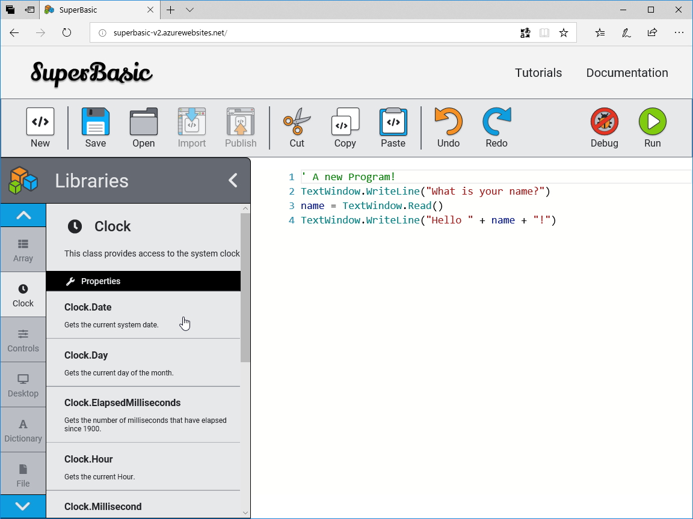This screenshot has height=519, width=693.
Task: Click the SuperBasic logo
Action: [91, 73]
